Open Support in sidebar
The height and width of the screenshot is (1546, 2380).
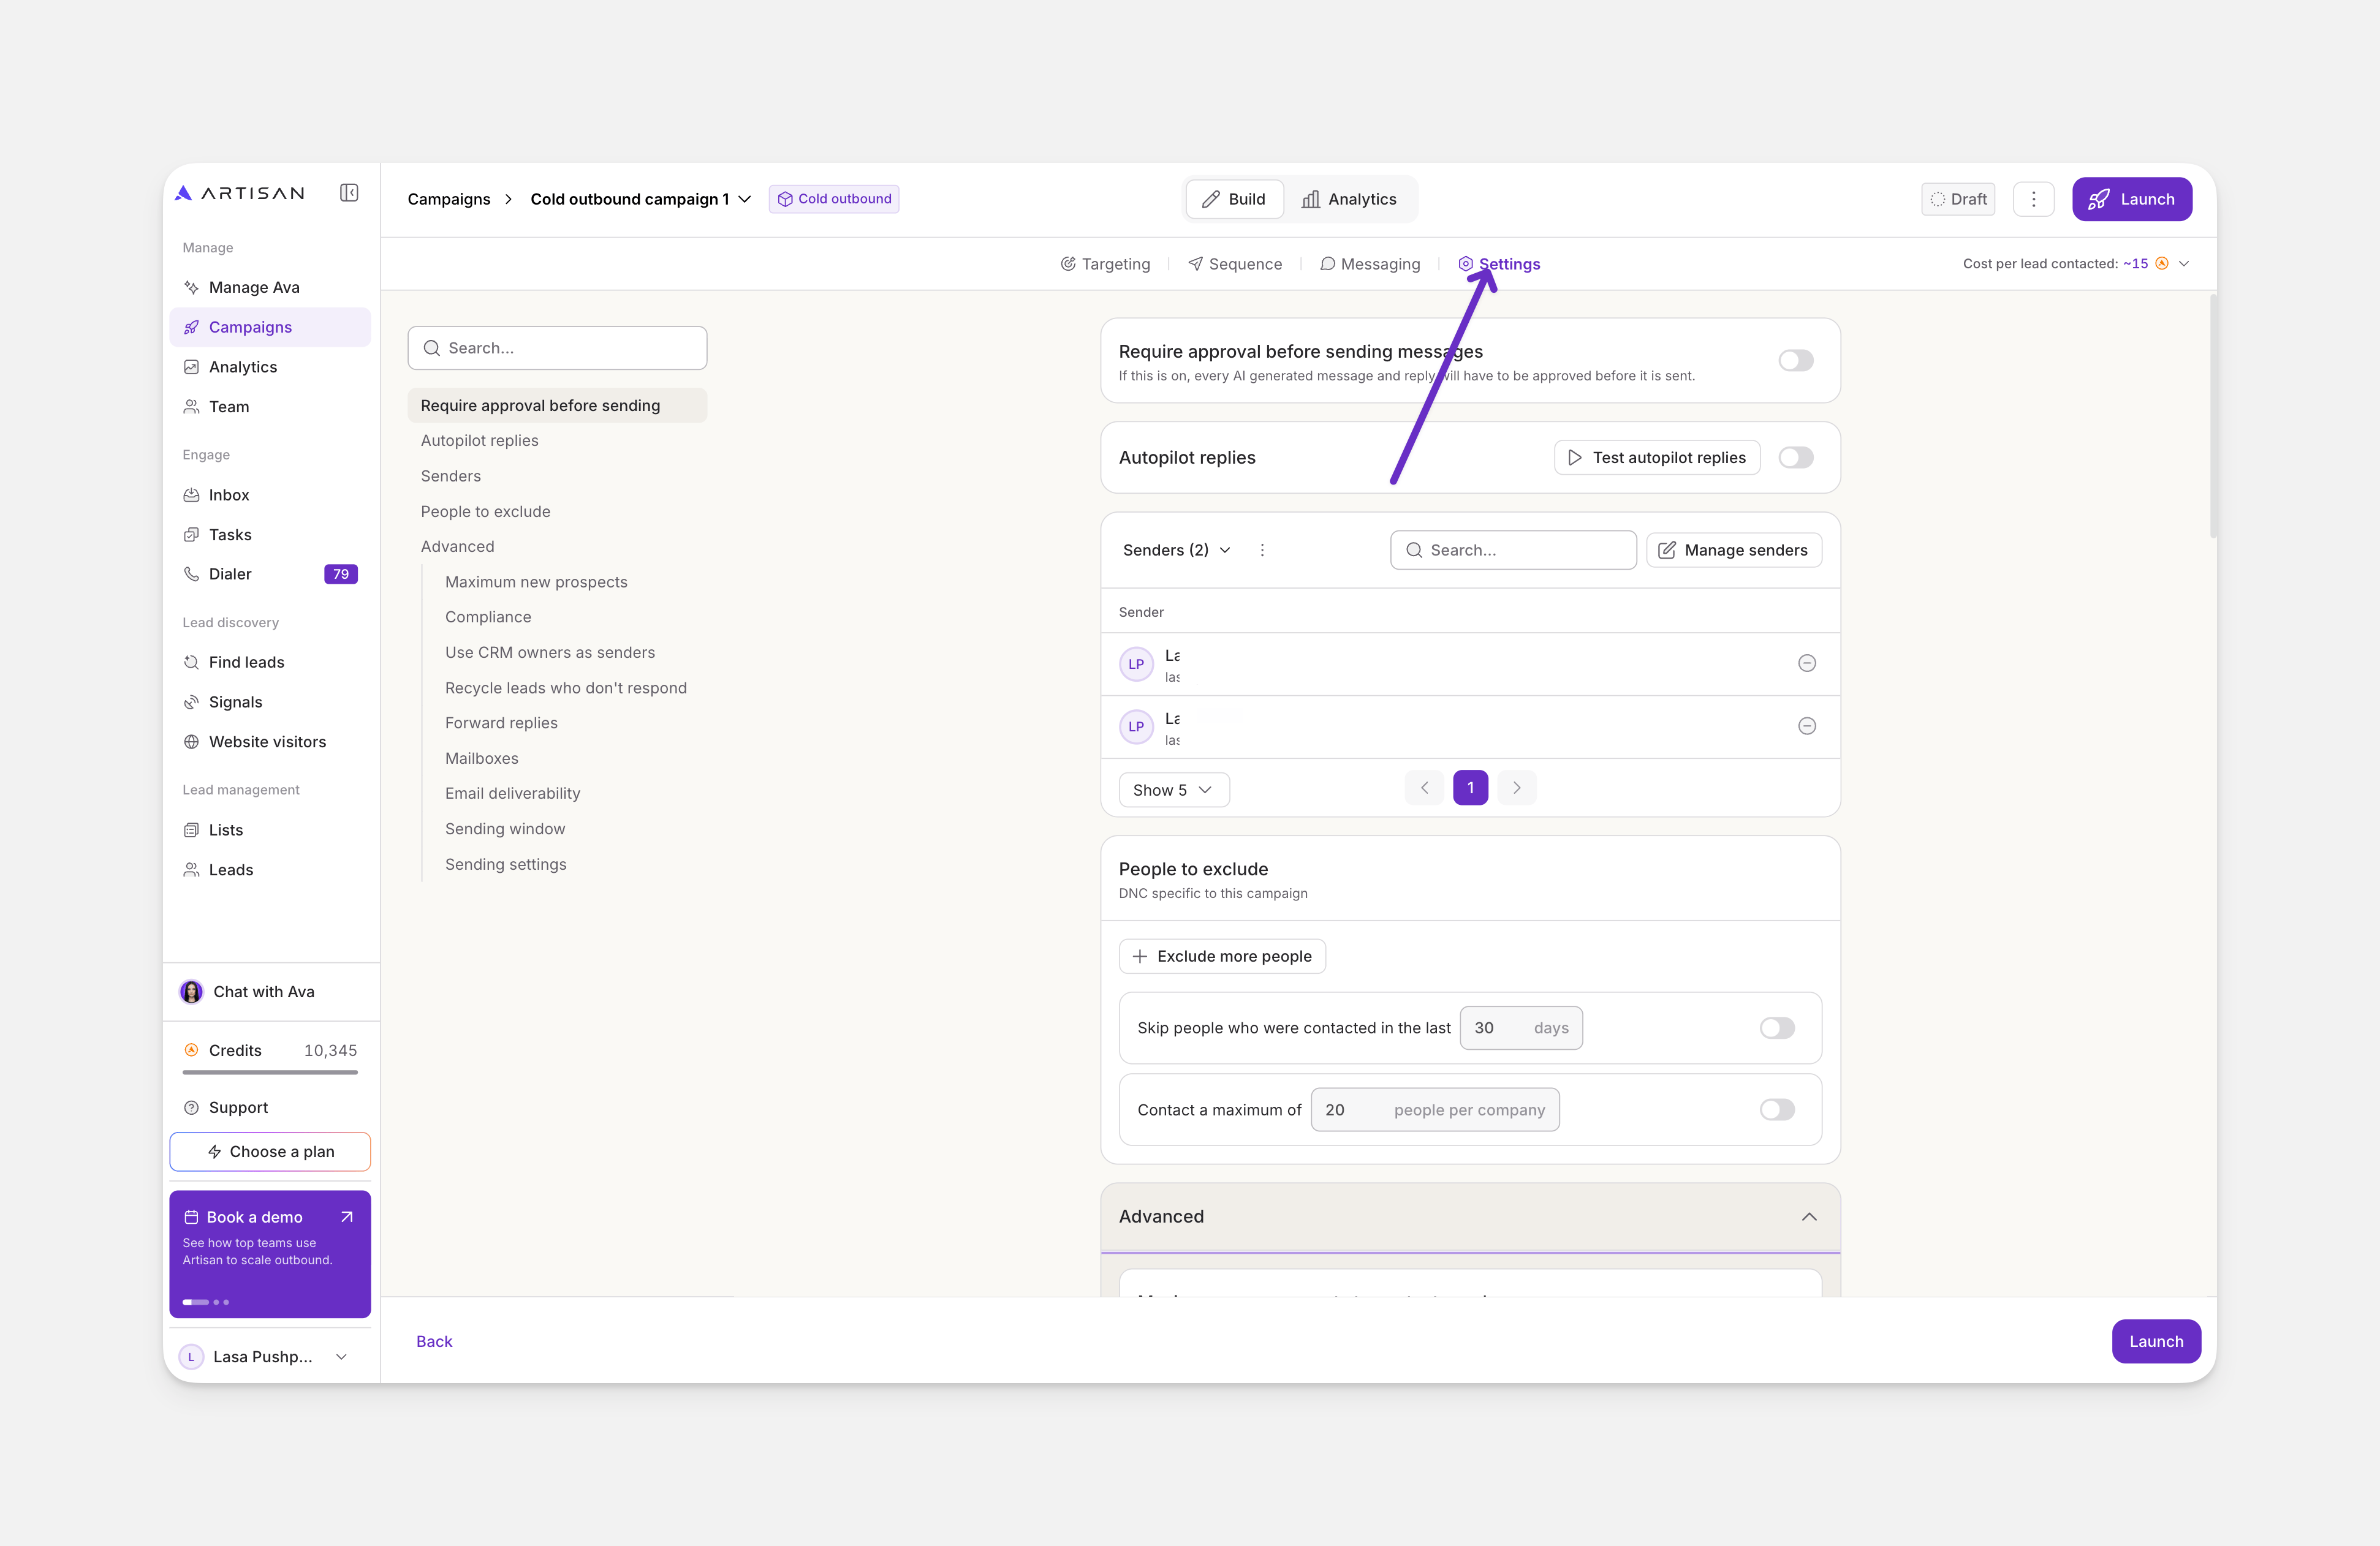270,1108
